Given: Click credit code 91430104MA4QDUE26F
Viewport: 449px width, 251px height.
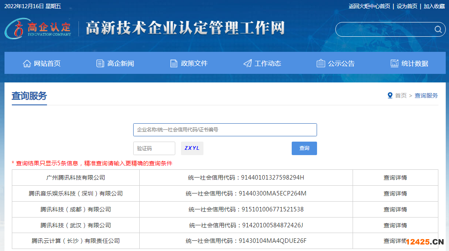Looking at the screenshot, I should pos(273,241).
